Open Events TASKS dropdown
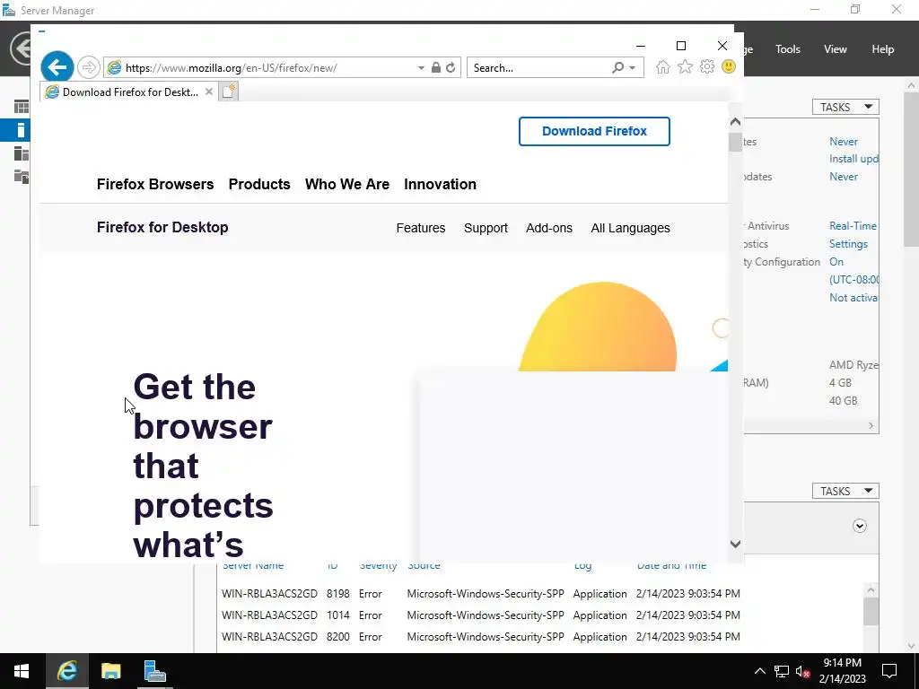919x689 pixels. 845,491
